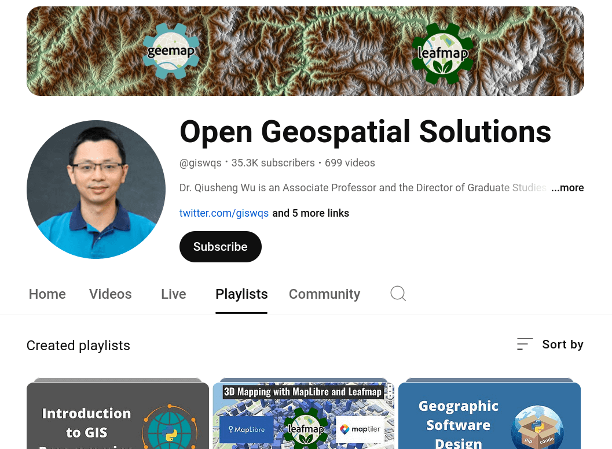Click the MapLibre logo on the playlist thumbnail
Viewport: 612px width, 449px height.
pyautogui.click(x=247, y=429)
